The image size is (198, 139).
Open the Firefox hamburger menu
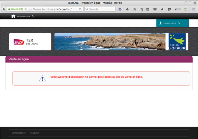194,9
